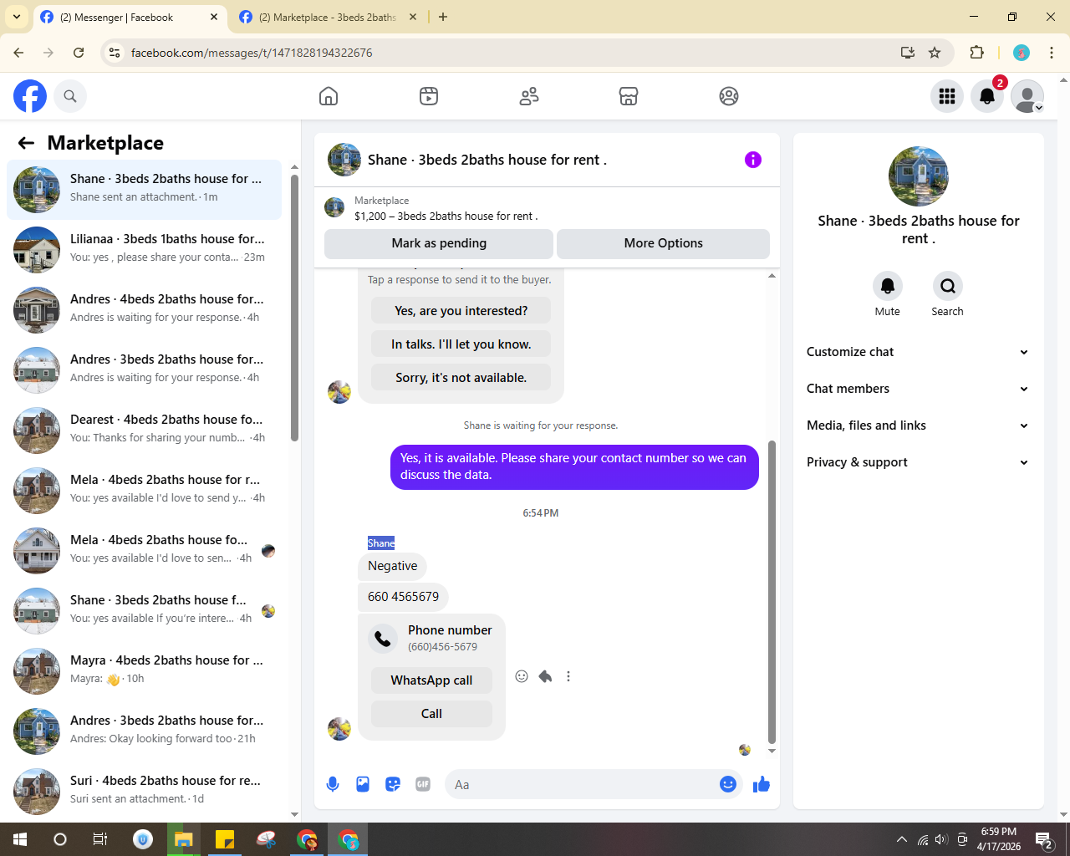
Task: Send 'In talks. I'll let you know.' response
Action: tap(461, 344)
